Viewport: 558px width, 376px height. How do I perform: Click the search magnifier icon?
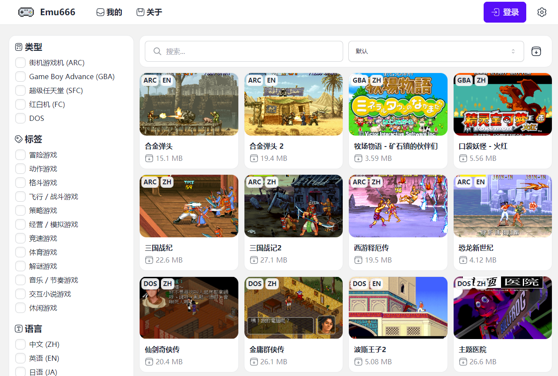[x=158, y=51]
